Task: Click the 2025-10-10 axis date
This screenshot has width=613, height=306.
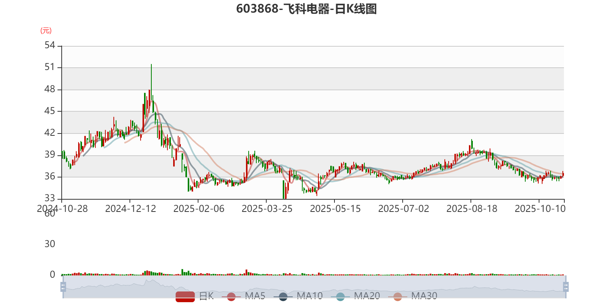Action: pos(540,208)
